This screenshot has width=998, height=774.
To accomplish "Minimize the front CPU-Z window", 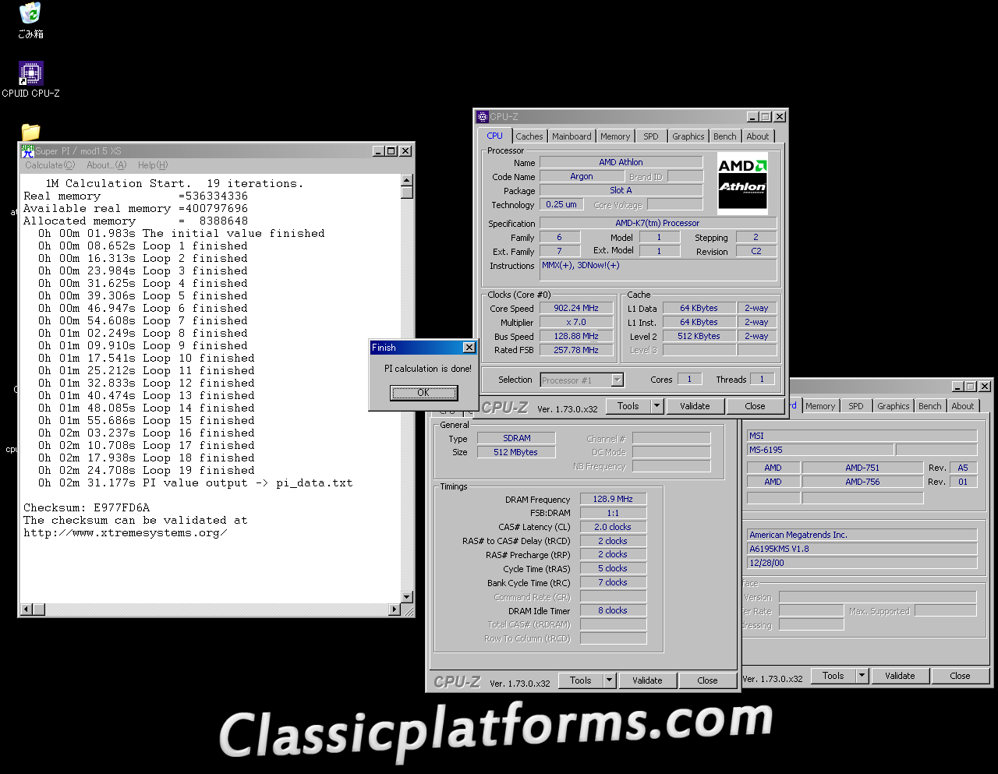I will coord(752,117).
